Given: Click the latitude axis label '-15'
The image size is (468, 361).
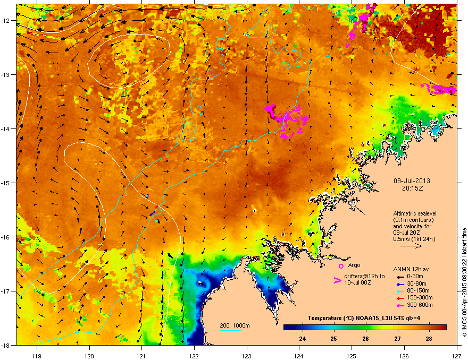Looking at the screenshot, I should pyautogui.click(x=5, y=183).
